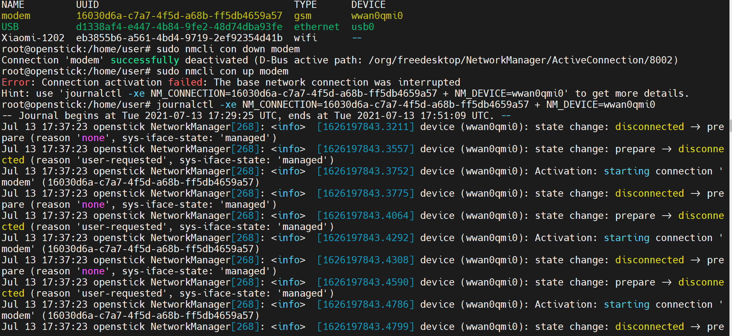732x336 pixels.
Task: Click the USB connection entry
Action: point(10,27)
